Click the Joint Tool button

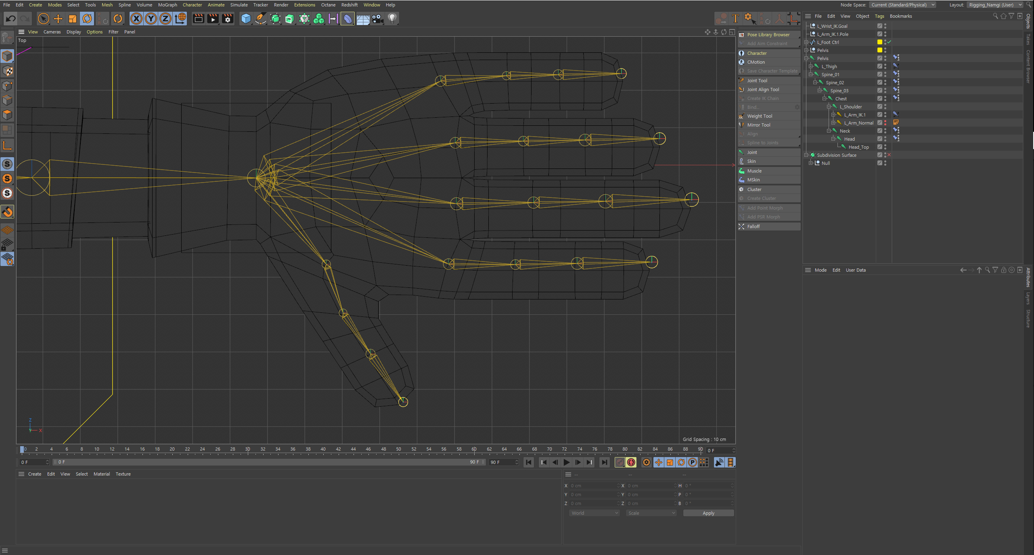click(x=769, y=81)
